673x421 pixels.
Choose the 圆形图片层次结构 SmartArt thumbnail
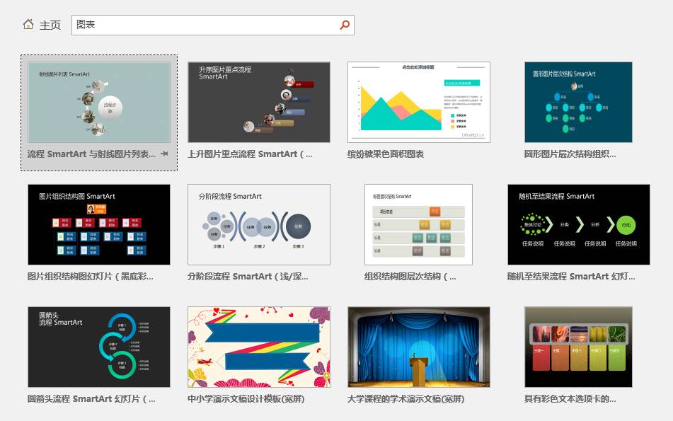[x=578, y=103]
